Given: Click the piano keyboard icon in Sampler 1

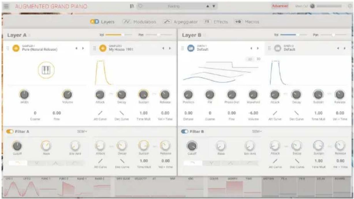Looking at the screenshot, I should coord(46,70).
